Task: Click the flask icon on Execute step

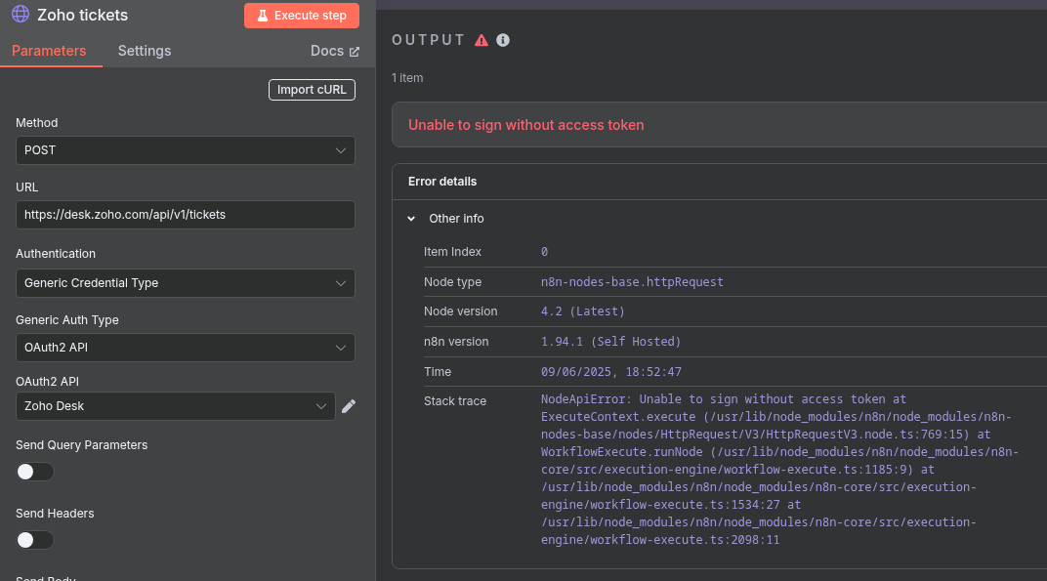Action: pyautogui.click(x=263, y=16)
